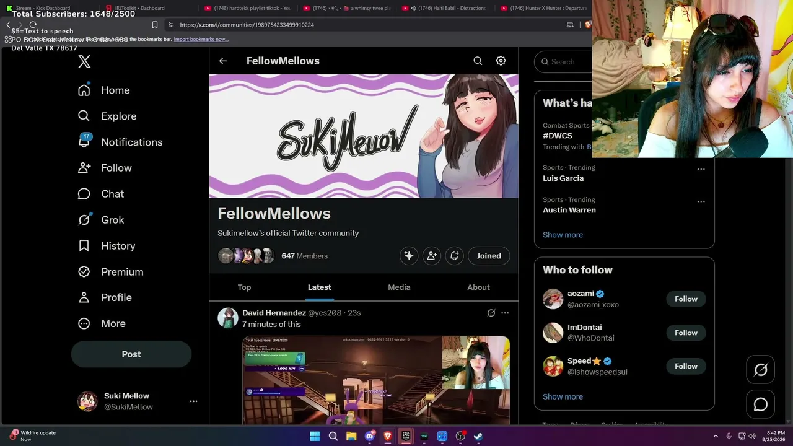Open ImDontai's profile avatar
This screenshot has width=793, height=446.
click(553, 333)
